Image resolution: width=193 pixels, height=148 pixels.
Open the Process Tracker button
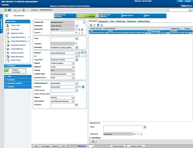136,146
